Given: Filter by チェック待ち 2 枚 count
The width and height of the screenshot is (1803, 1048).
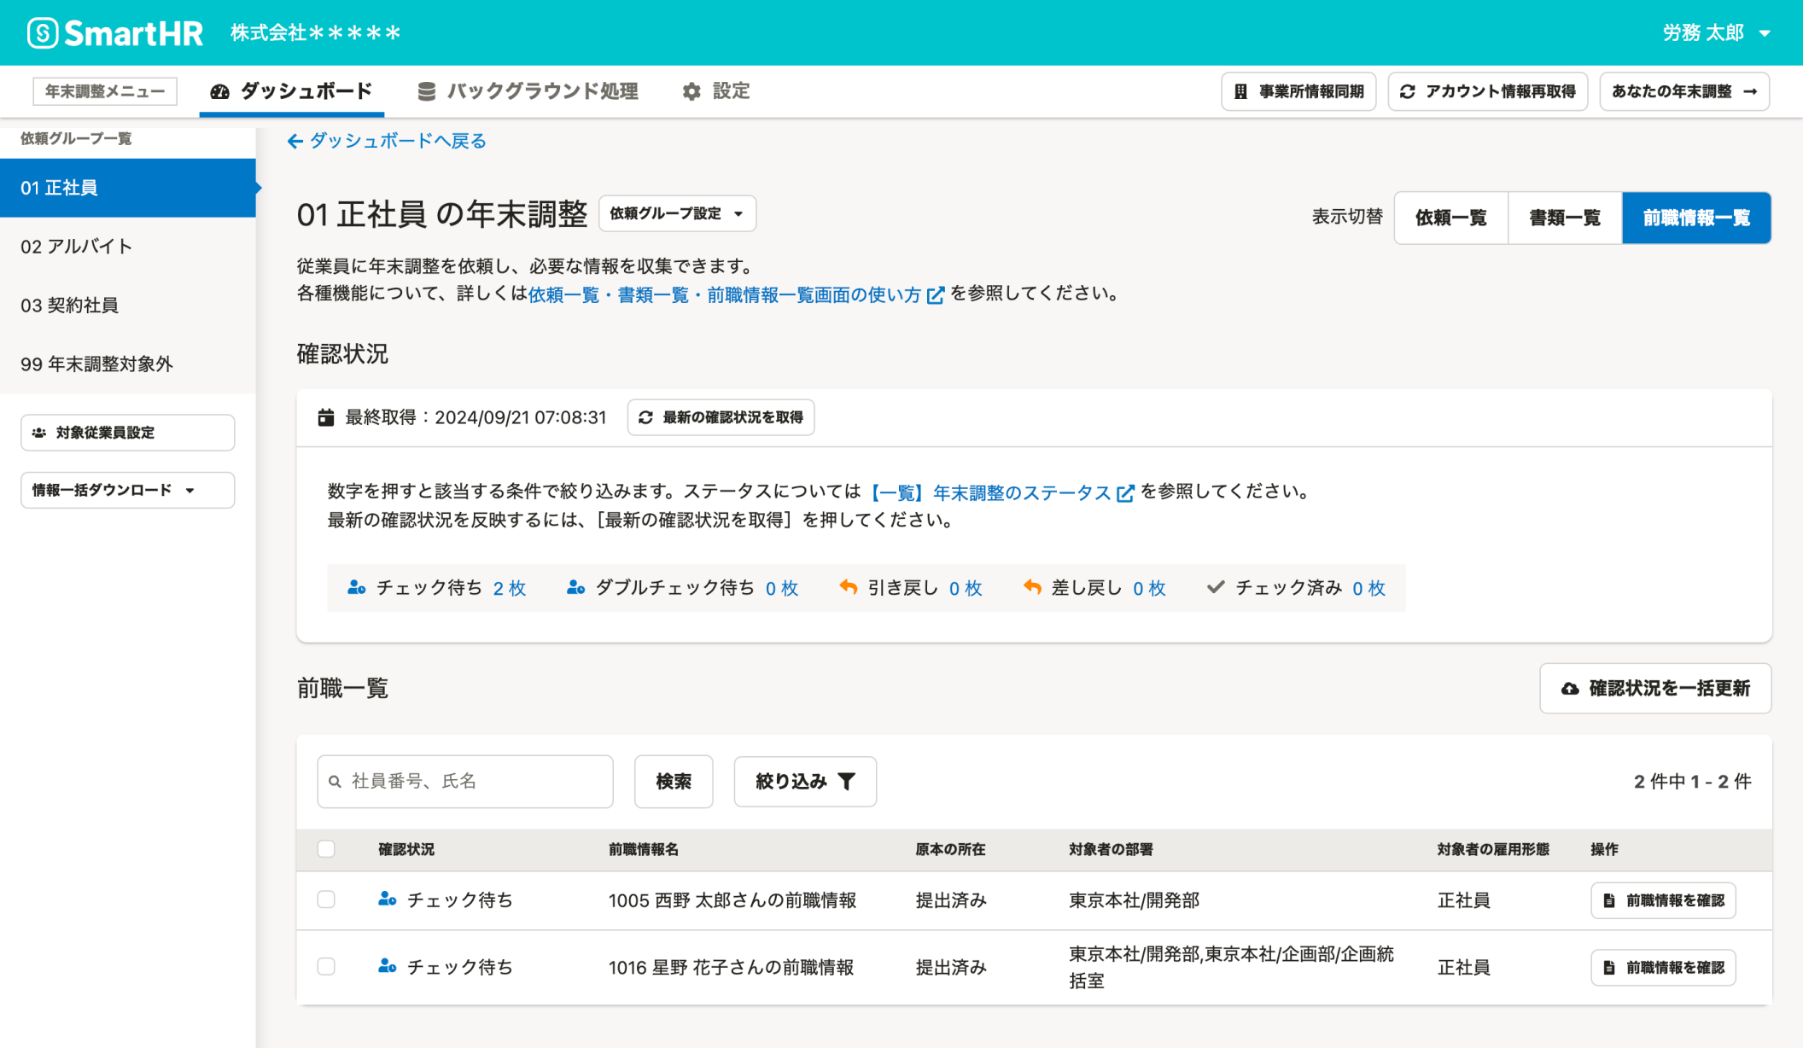Looking at the screenshot, I should click(x=510, y=588).
